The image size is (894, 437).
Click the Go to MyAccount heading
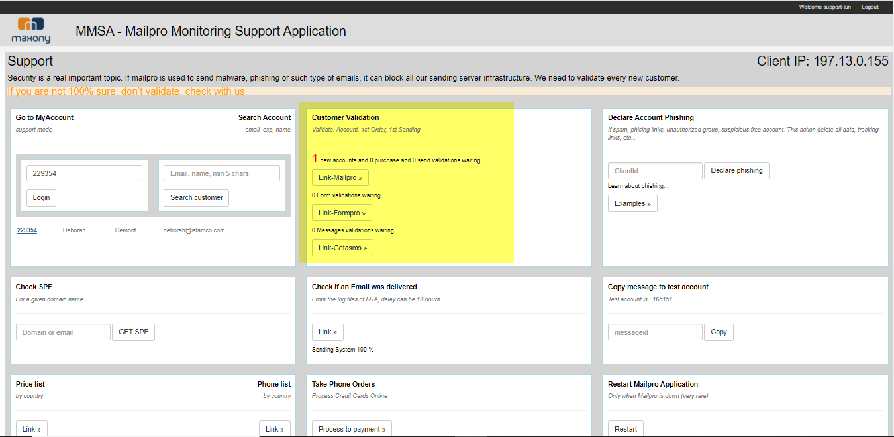pyautogui.click(x=45, y=117)
